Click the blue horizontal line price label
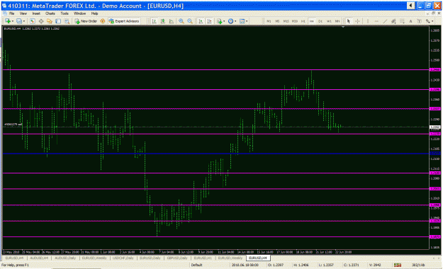The height and width of the screenshot is (269, 443). point(434,154)
